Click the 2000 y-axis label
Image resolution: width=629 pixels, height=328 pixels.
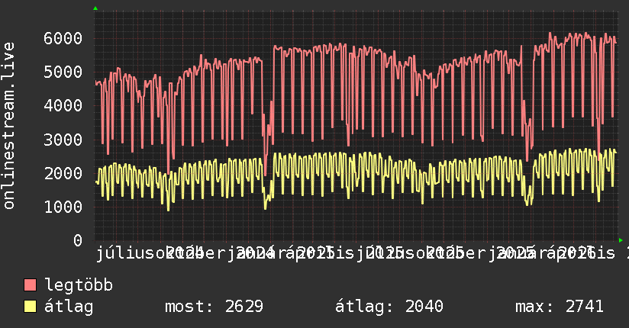pyautogui.click(x=63, y=174)
